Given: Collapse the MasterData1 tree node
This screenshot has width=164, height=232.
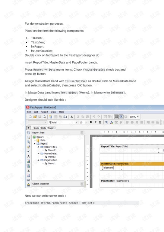Looking at the screenshot, I should point(38,153).
